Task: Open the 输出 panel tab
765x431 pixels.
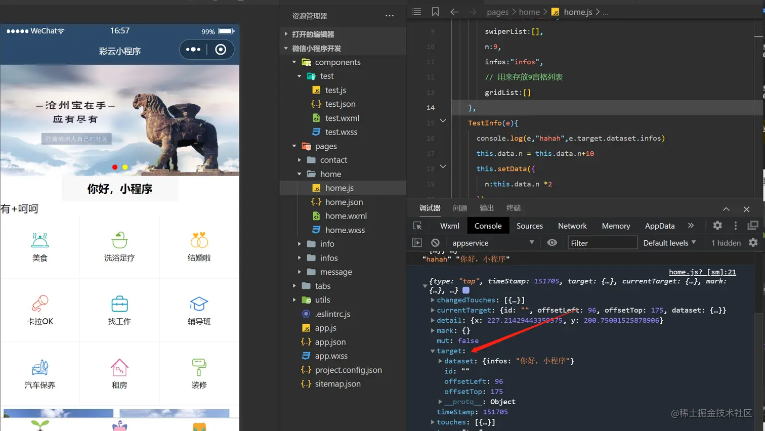Action: (x=487, y=208)
